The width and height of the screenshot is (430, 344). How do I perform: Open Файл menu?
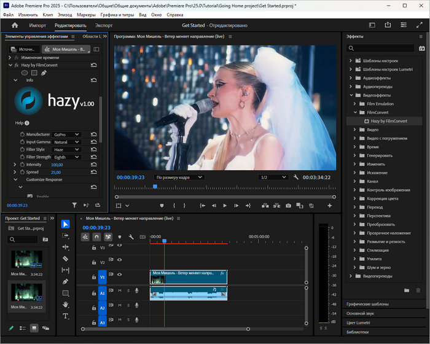coord(8,15)
